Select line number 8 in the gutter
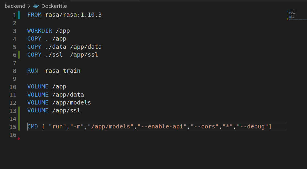This screenshot has width=307, height=169. pyautogui.click(x=15, y=71)
